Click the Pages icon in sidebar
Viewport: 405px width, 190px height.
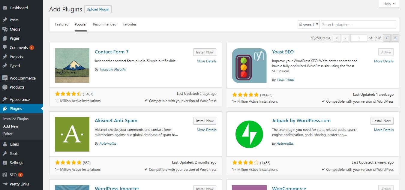pyautogui.click(x=5, y=38)
